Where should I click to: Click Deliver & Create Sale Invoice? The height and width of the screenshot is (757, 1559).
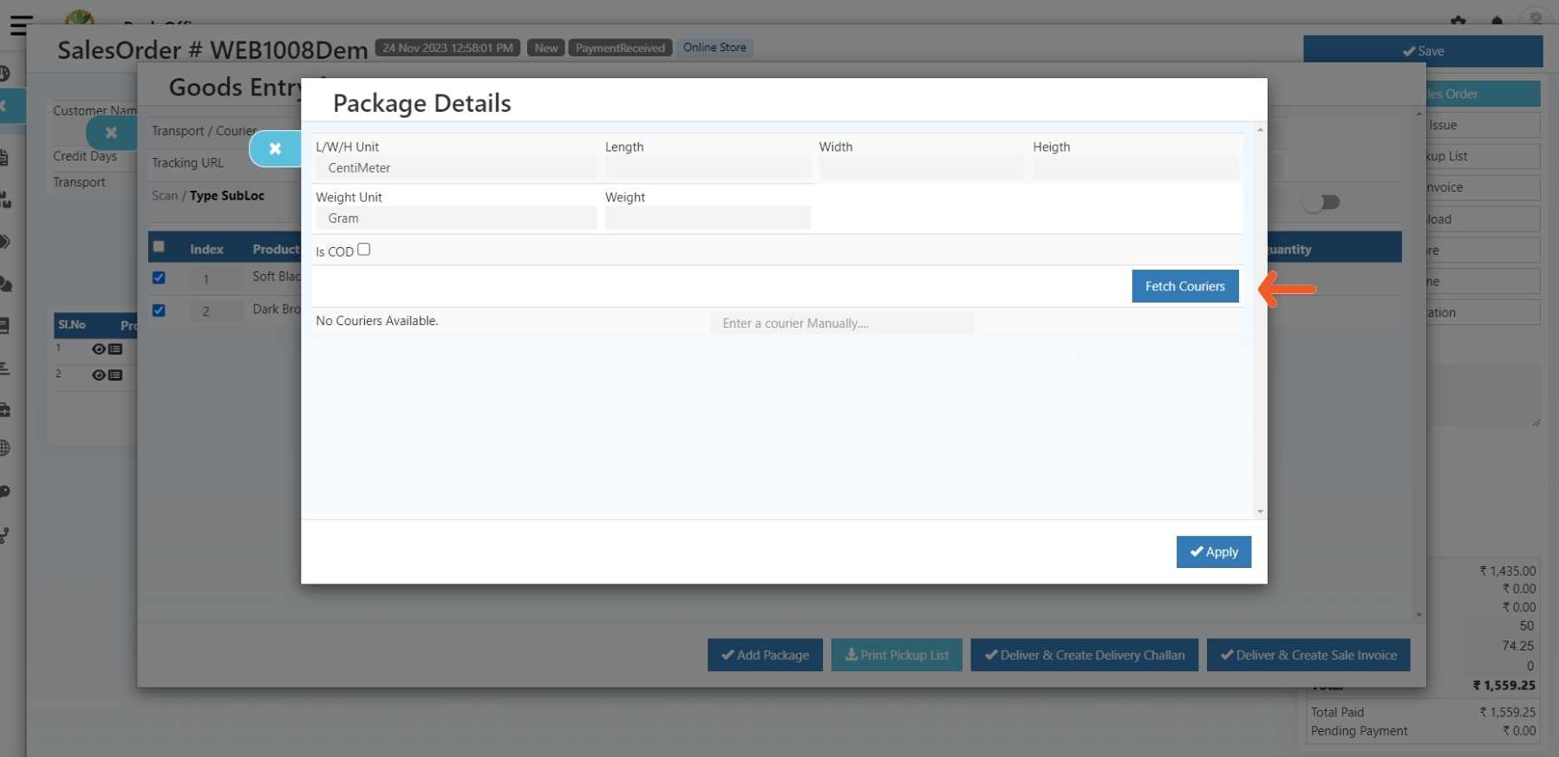click(1308, 655)
